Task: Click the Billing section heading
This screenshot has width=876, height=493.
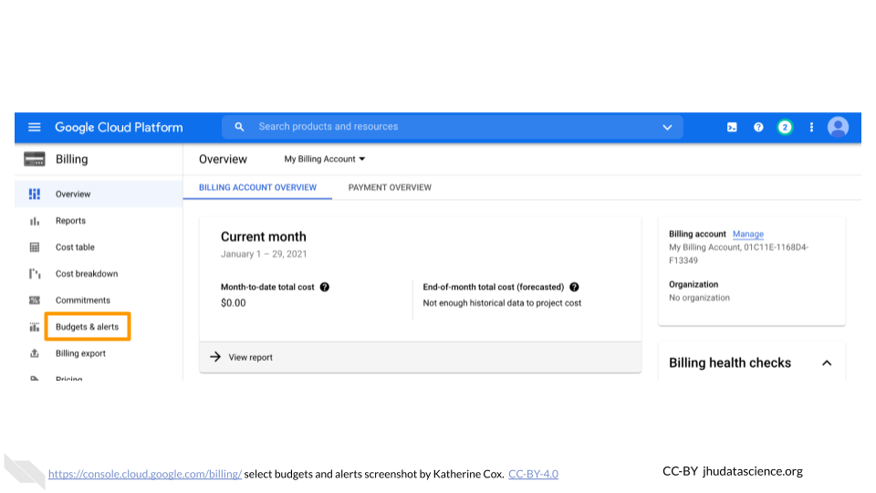Action: pyautogui.click(x=71, y=159)
